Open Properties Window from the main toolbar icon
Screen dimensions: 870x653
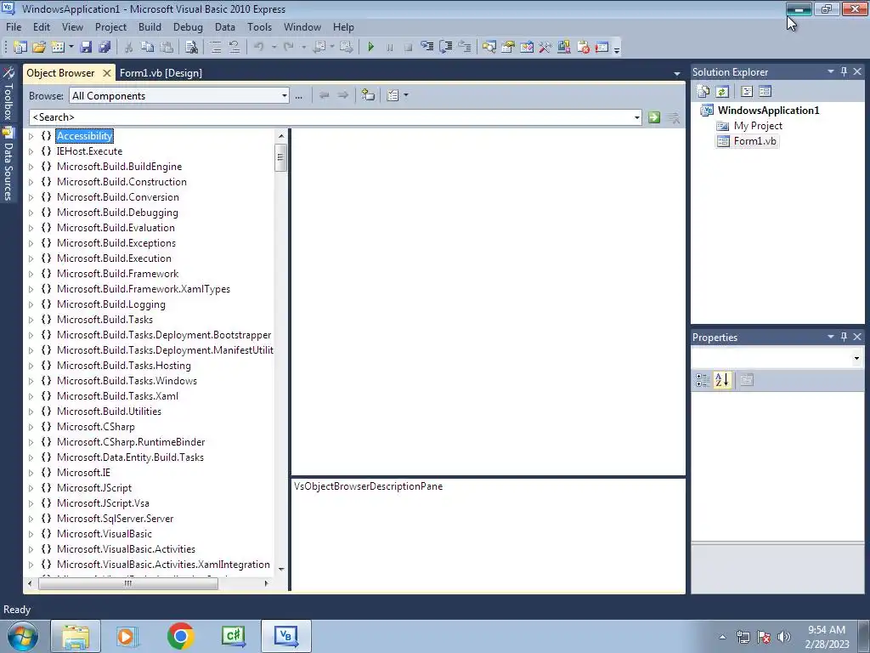tap(508, 48)
